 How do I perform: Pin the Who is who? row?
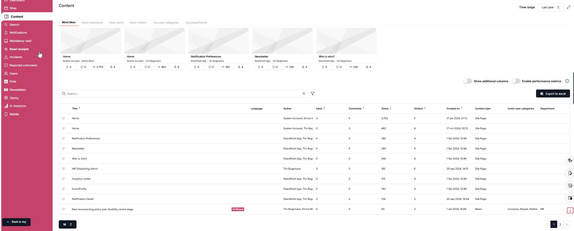(63, 159)
